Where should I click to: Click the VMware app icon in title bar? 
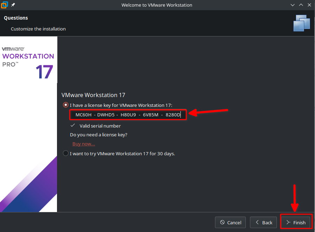point(5,5)
